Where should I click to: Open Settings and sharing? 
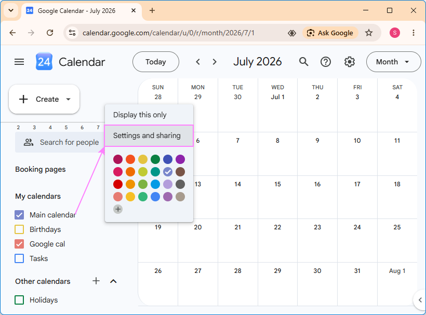(x=149, y=135)
